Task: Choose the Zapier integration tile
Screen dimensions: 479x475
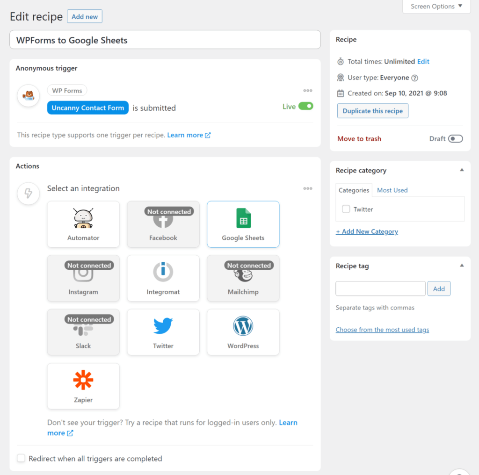Action: tap(83, 386)
